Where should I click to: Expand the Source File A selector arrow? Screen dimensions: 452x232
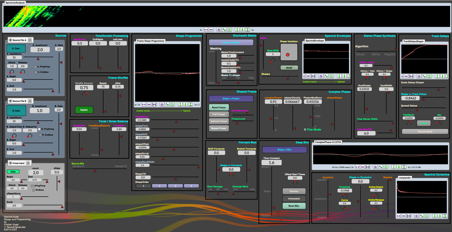click(x=10, y=40)
